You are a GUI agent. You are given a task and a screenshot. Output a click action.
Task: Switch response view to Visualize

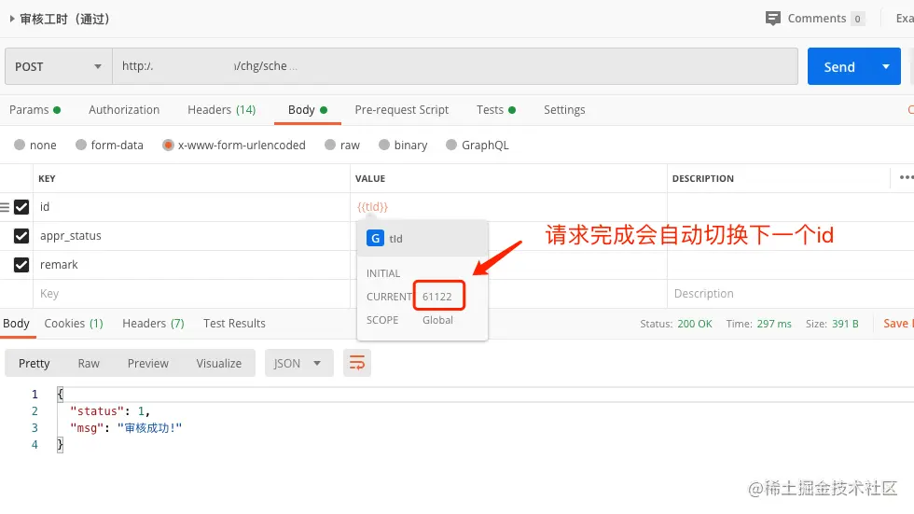[218, 363]
